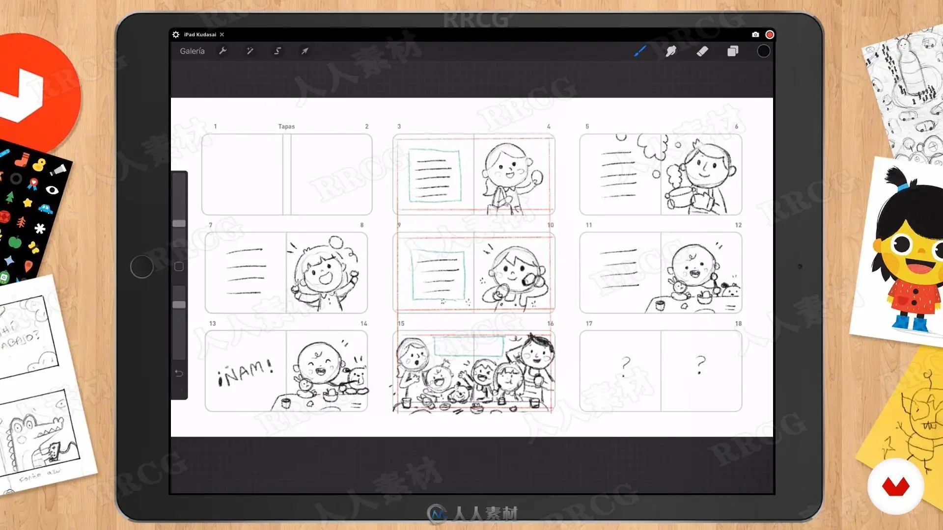Activate the Transform arrow tool
This screenshot has height=530, width=943.
click(x=305, y=51)
